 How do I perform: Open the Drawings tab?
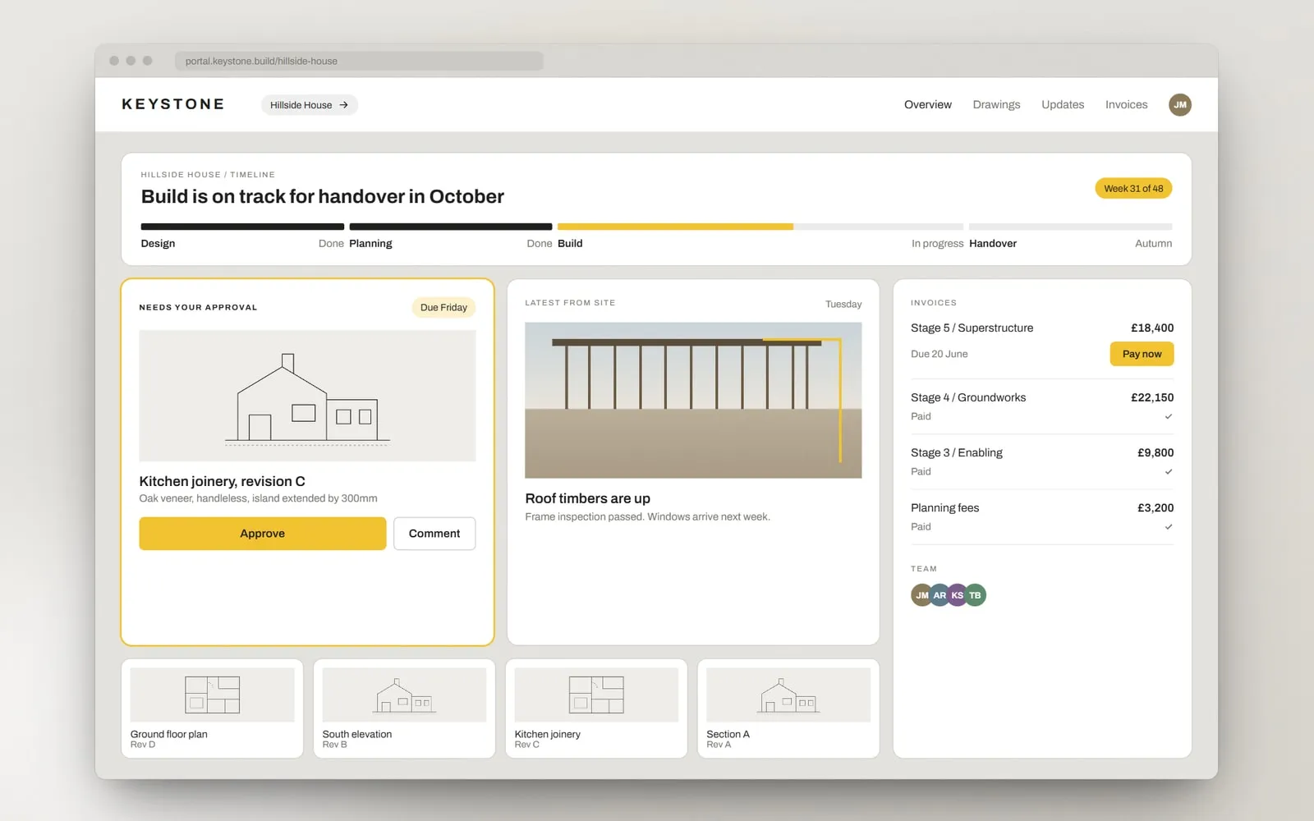[x=996, y=104]
